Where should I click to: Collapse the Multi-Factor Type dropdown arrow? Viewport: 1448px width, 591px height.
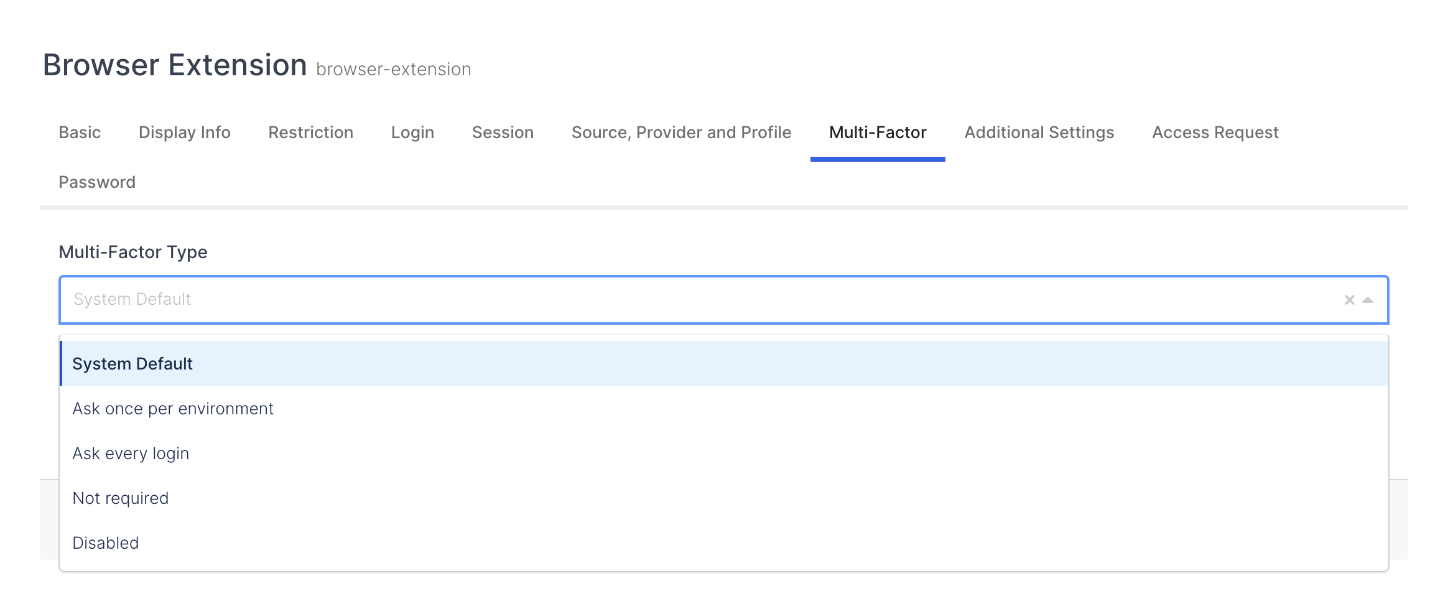click(1368, 300)
